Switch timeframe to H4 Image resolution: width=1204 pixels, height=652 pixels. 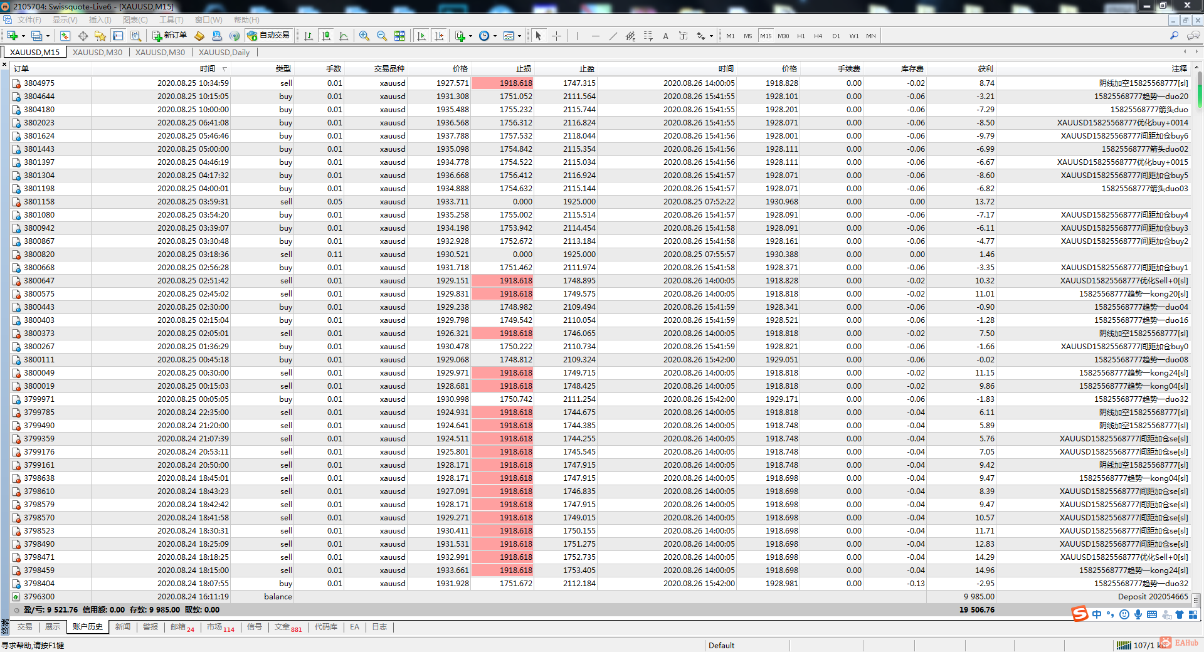click(818, 36)
